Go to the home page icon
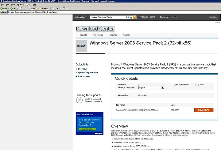This screenshot has width=221, height=150. click(25, 8)
